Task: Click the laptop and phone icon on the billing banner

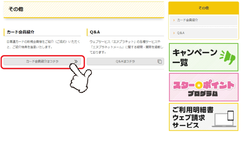Action: coord(224,119)
